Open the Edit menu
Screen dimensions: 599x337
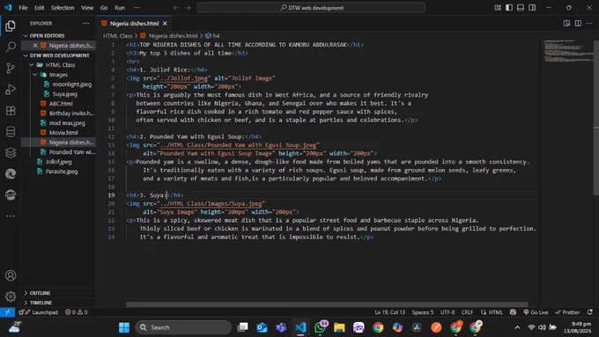click(40, 8)
